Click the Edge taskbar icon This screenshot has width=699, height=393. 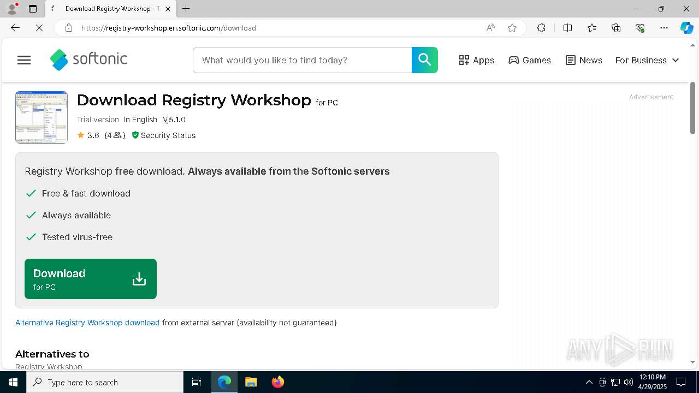point(224,382)
